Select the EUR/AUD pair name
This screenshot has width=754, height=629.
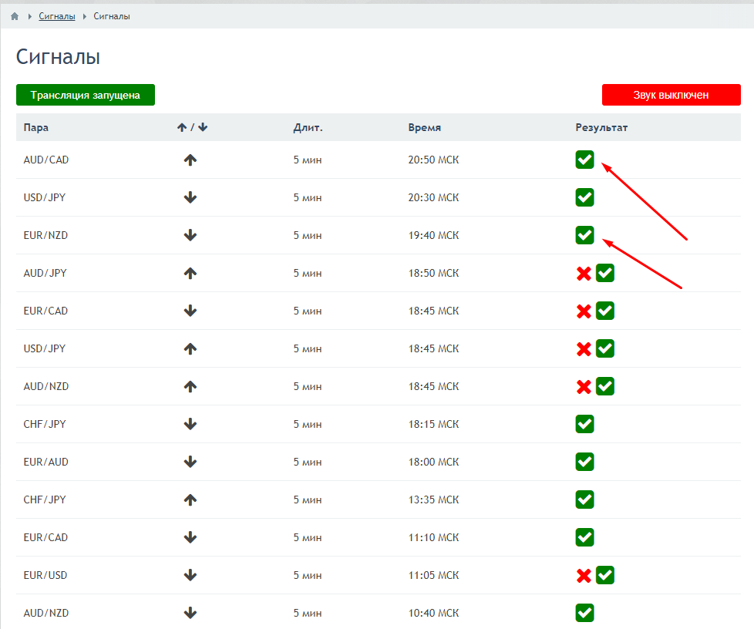tap(46, 462)
